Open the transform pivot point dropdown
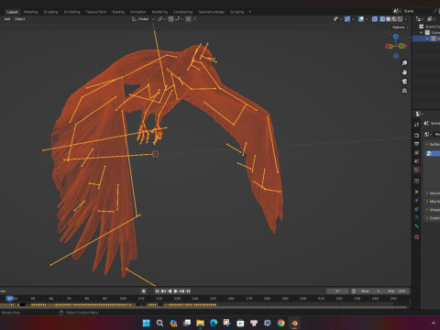Image resolution: width=440 pixels, height=330 pixels. [161, 19]
